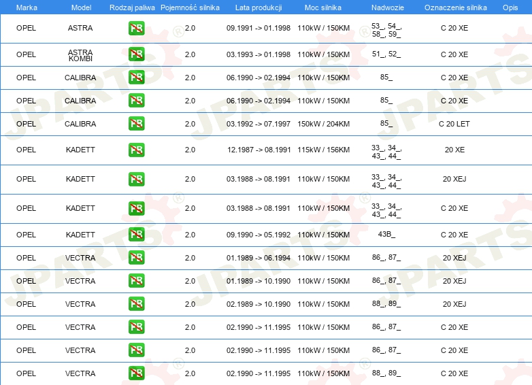532x385 pixels.
Task: Click the petrol icon in the C 20 LET row
Action: tap(136, 124)
